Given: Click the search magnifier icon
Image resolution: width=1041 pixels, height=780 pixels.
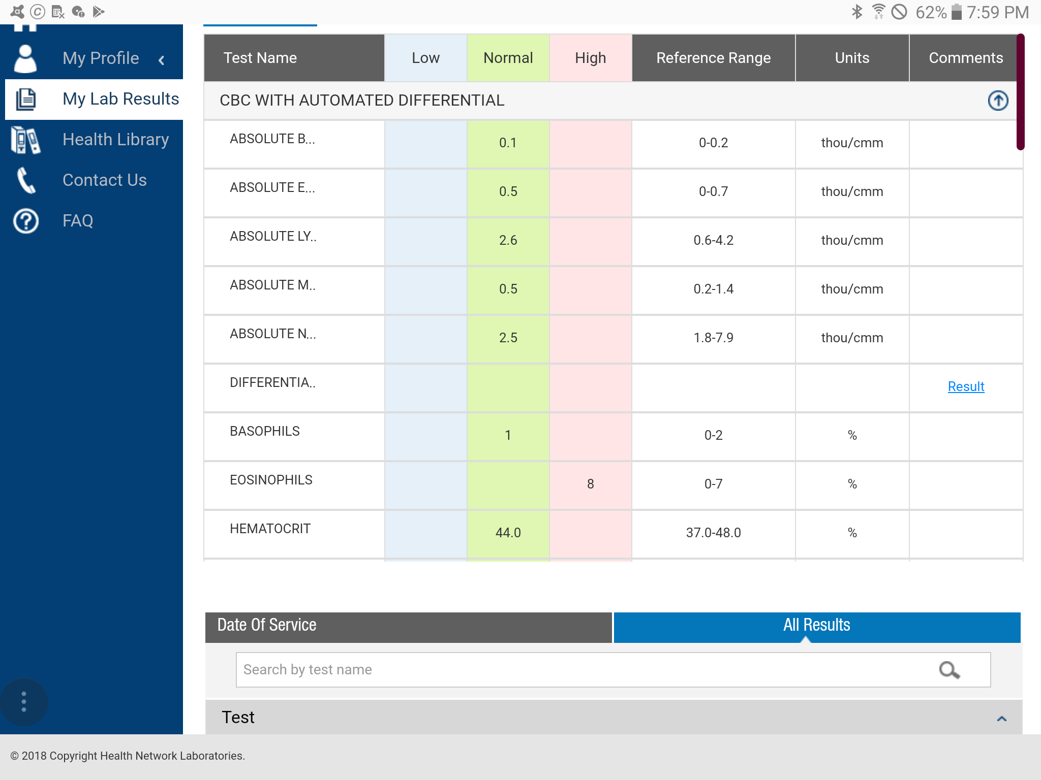Looking at the screenshot, I should [x=949, y=670].
